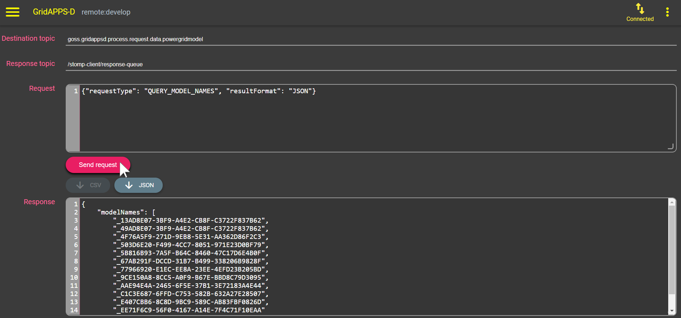Focus the Response topic input field
The image size is (681, 318).
pos(371,64)
